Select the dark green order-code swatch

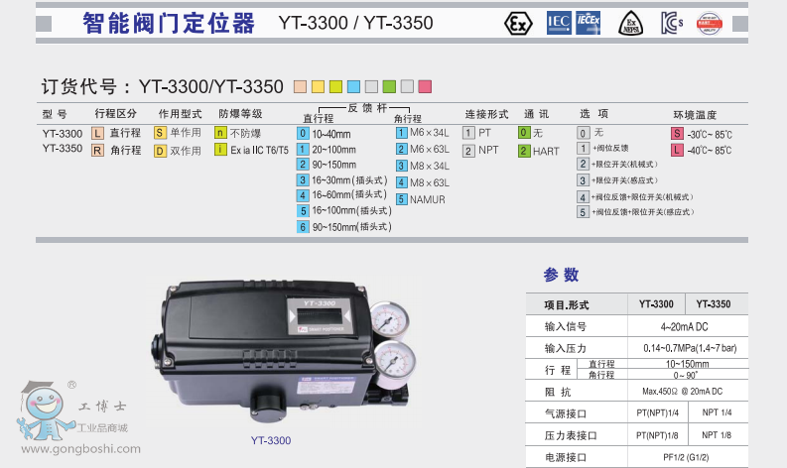(389, 87)
